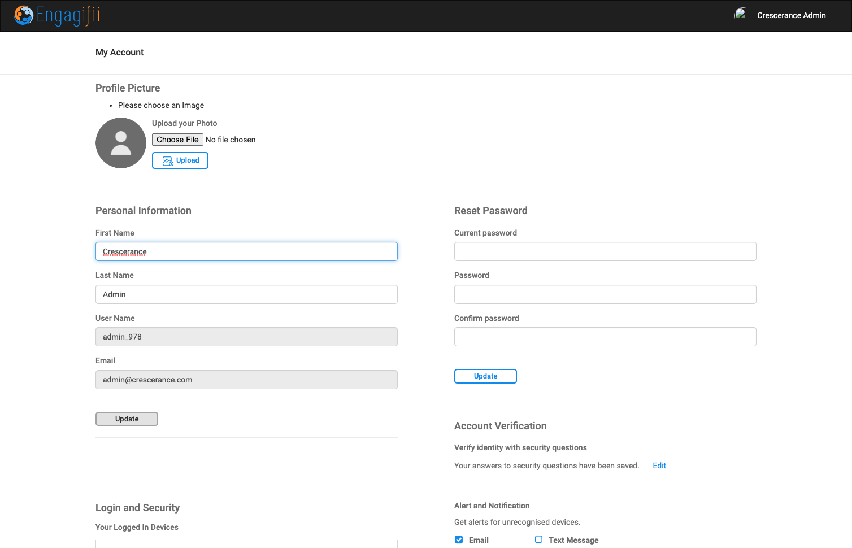The image size is (852, 548).
Task: Click the Engagifii logo
Action: tap(57, 15)
